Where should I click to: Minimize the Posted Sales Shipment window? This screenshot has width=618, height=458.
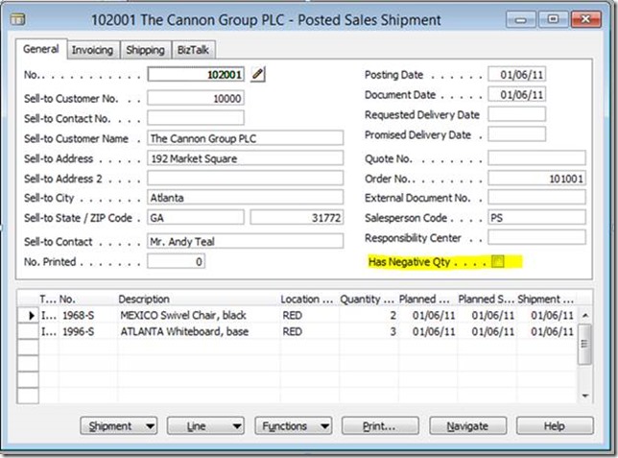coord(521,19)
